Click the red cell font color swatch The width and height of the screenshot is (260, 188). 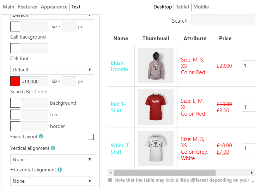pos(15,81)
